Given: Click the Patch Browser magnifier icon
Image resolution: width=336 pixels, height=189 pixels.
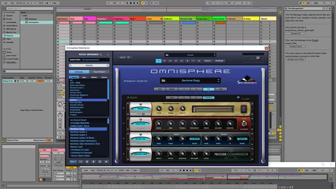Looking at the screenshot, I should [x=101, y=54].
